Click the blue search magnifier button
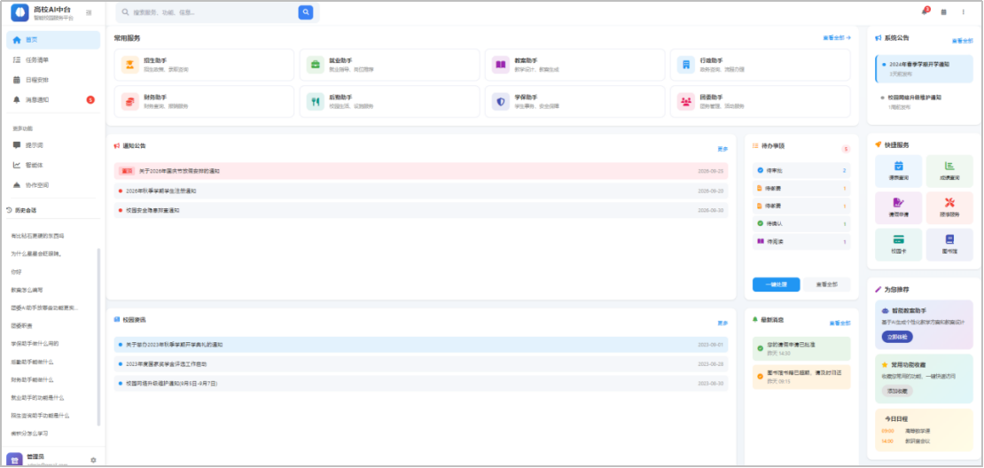The height and width of the screenshot is (468, 984). click(x=306, y=12)
